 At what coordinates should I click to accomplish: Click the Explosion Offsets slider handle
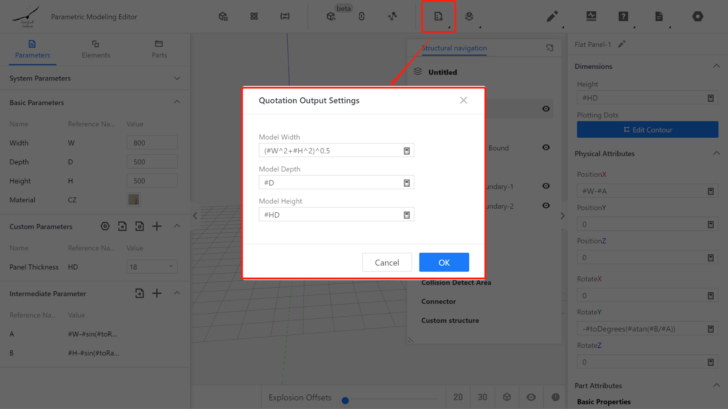click(x=345, y=400)
